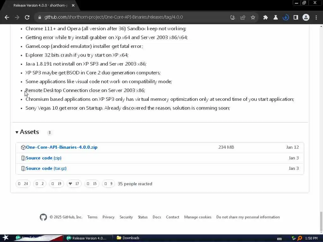Close the Release Version 4.0.0 tab
The width and height of the screenshot is (323, 242).
(x=73, y=6)
